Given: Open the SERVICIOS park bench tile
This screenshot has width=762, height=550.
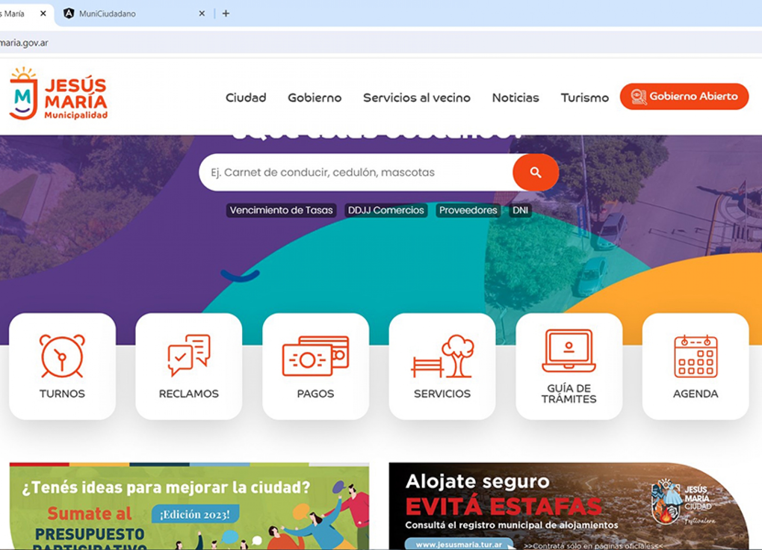Looking at the screenshot, I should point(442,366).
